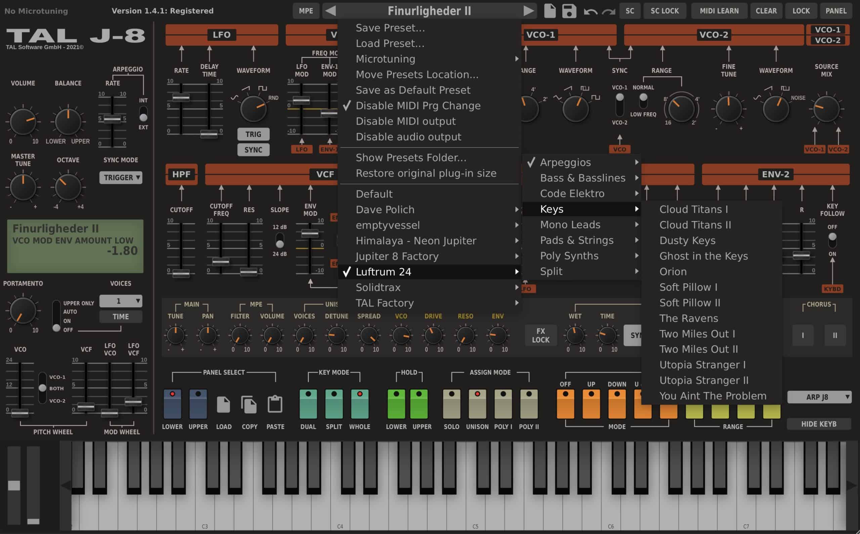Screen dimensions: 860x534
Task: Click the SPREAD knob
Action: (368, 336)
